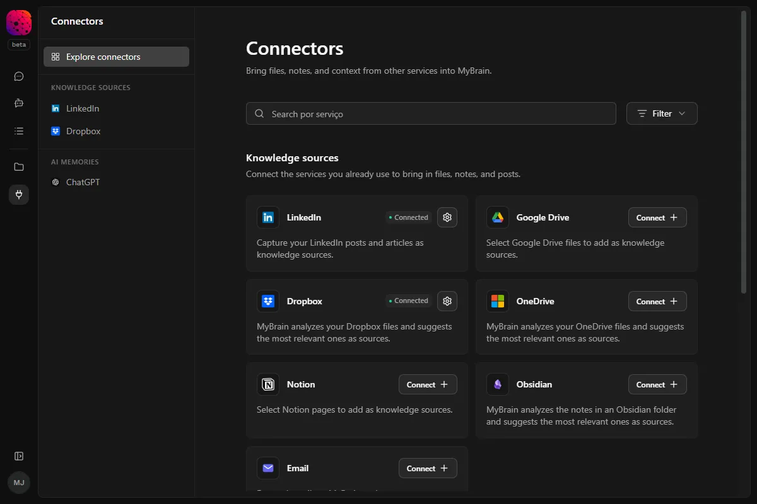The width and height of the screenshot is (757, 504).
Task: Click the beta badge under logo
Action: click(x=19, y=45)
